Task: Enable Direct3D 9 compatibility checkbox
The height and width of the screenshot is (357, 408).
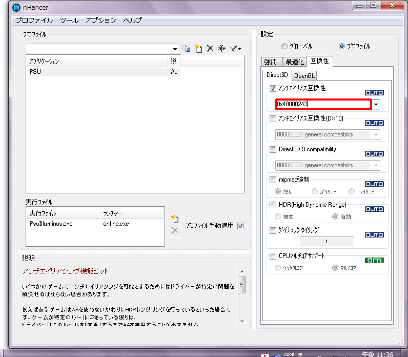Action: (x=273, y=149)
